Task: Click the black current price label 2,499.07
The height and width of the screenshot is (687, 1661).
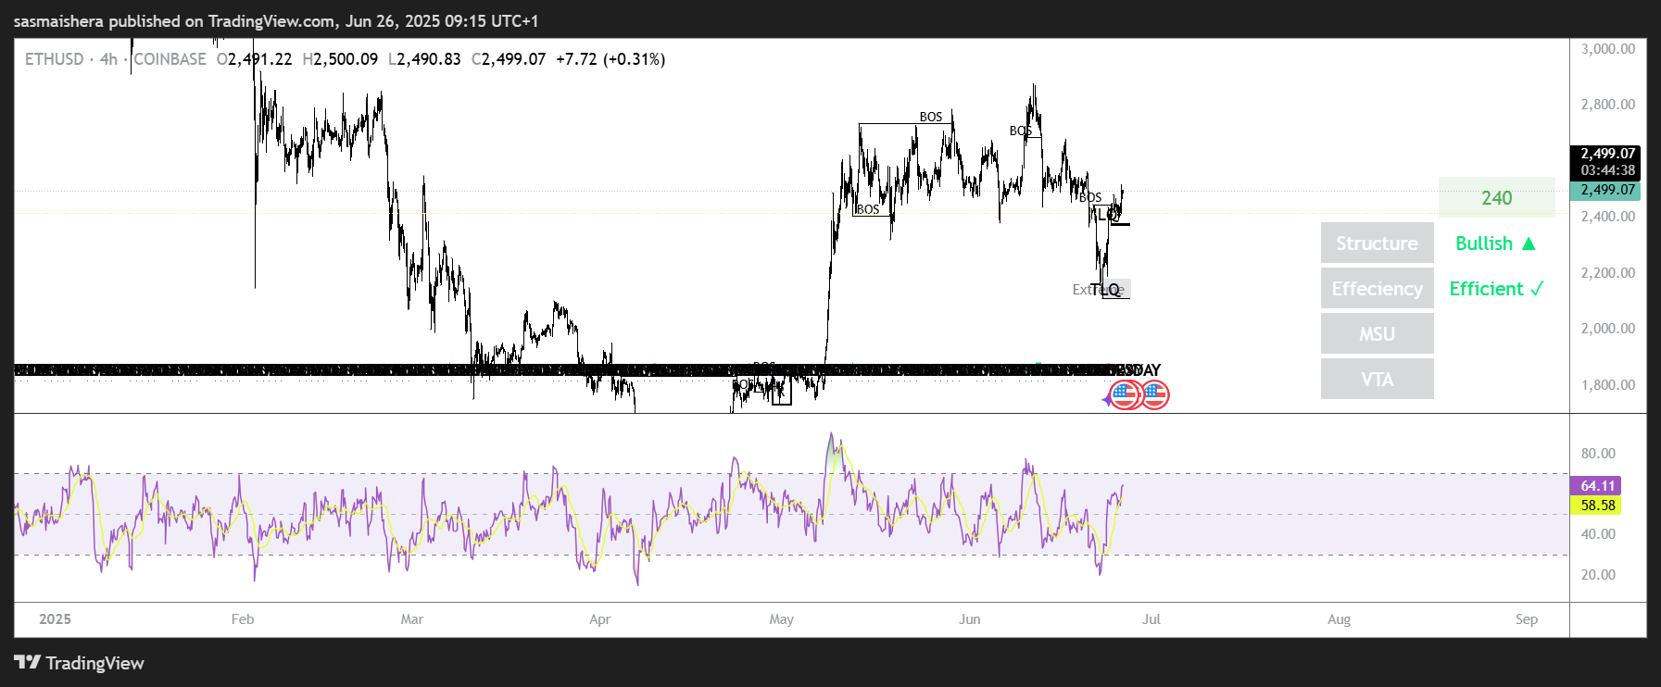Action: click(x=1607, y=154)
